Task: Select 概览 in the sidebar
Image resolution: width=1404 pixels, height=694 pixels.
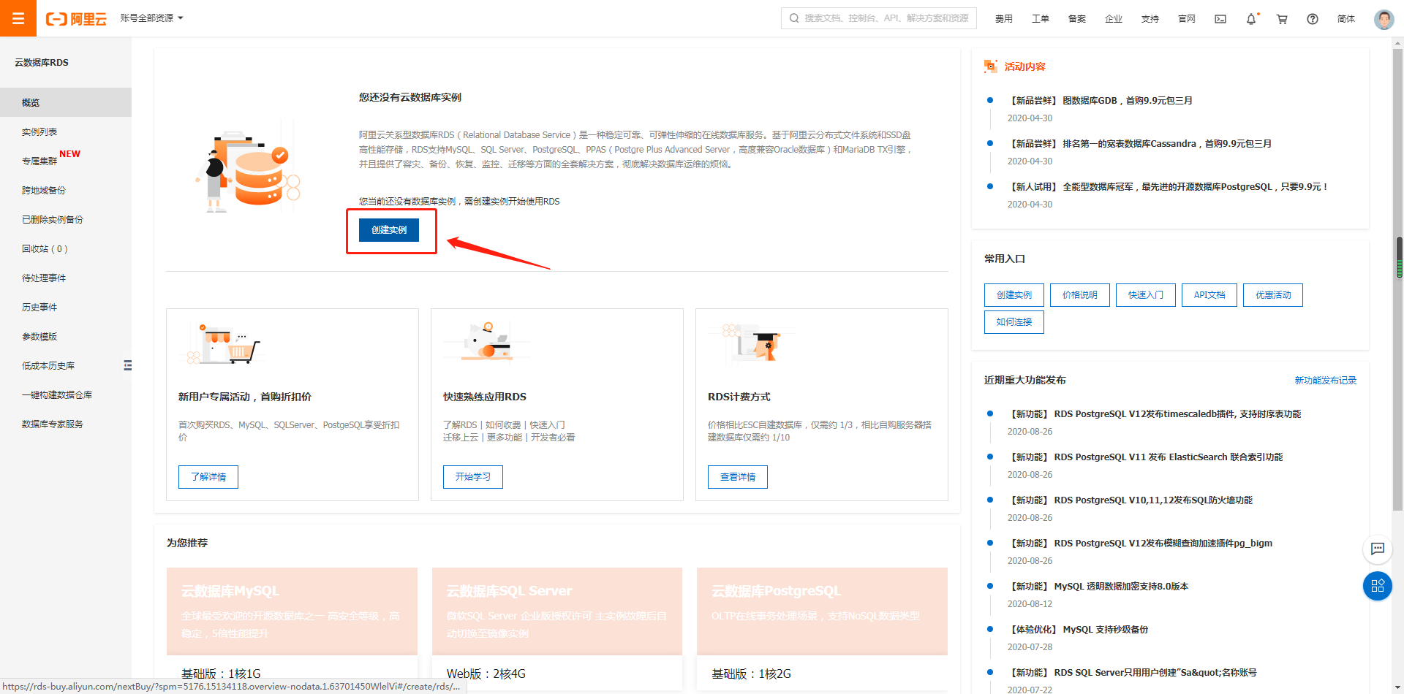Action: click(x=66, y=102)
